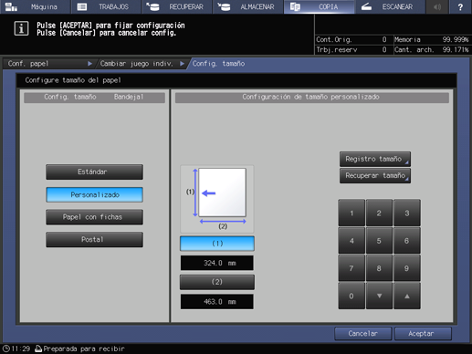Choose Papel con fichas option
The image size is (472, 354).
pos(94,217)
